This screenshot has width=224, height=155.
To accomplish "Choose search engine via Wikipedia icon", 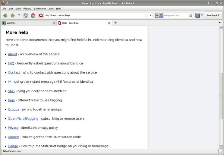I will (x=159, y=15).
